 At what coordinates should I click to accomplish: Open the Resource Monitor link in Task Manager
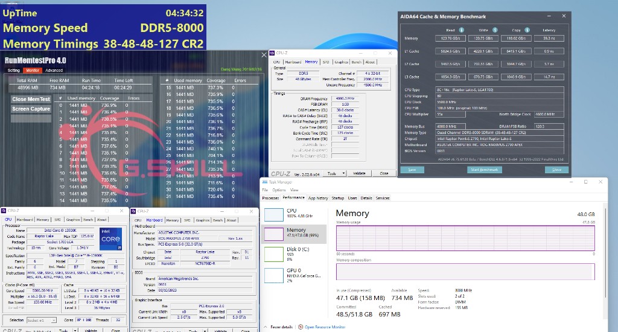pyautogui.click(x=325, y=327)
